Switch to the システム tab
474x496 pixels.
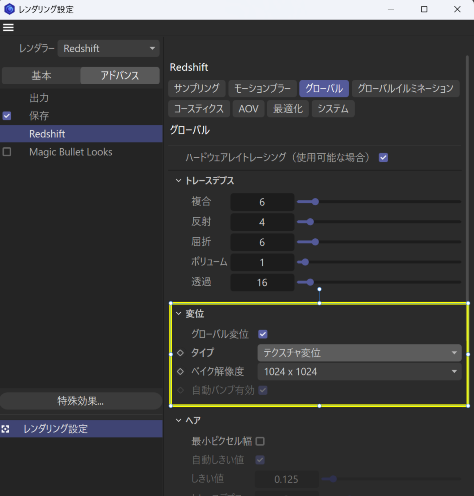click(333, 109)
